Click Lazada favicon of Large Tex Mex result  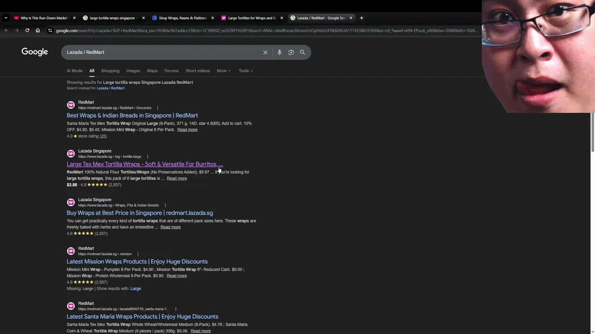pos(71,154)
